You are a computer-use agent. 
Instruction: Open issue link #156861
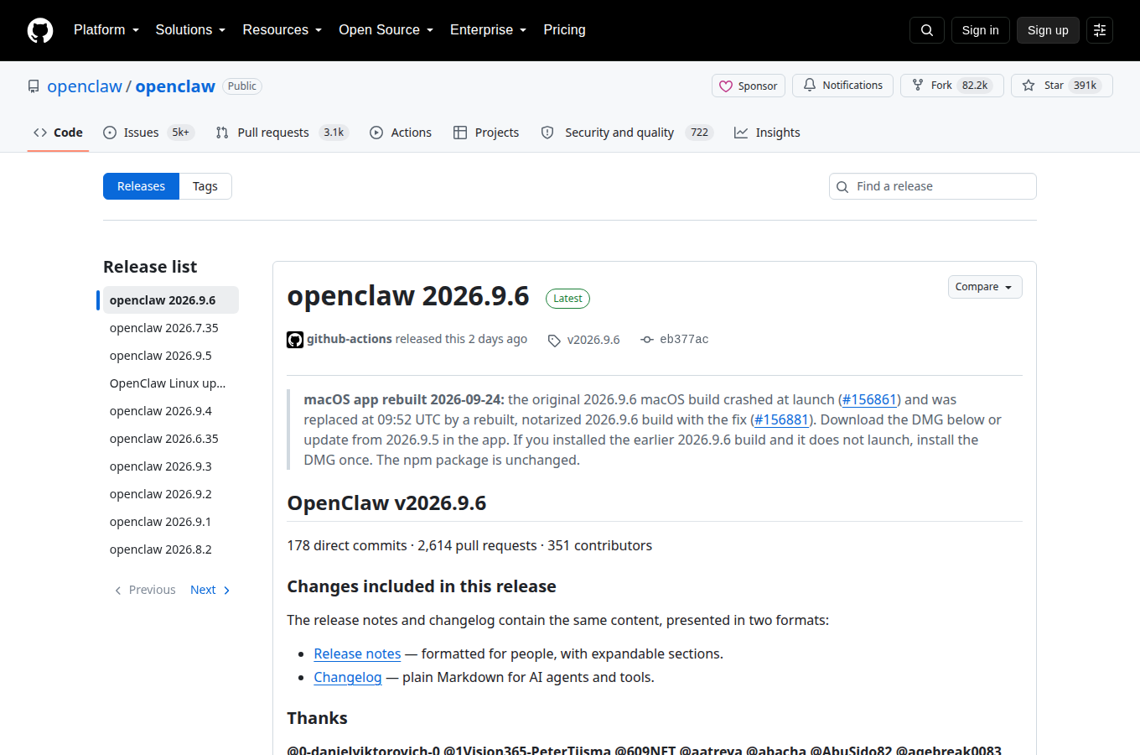click(x=869, y=400)
